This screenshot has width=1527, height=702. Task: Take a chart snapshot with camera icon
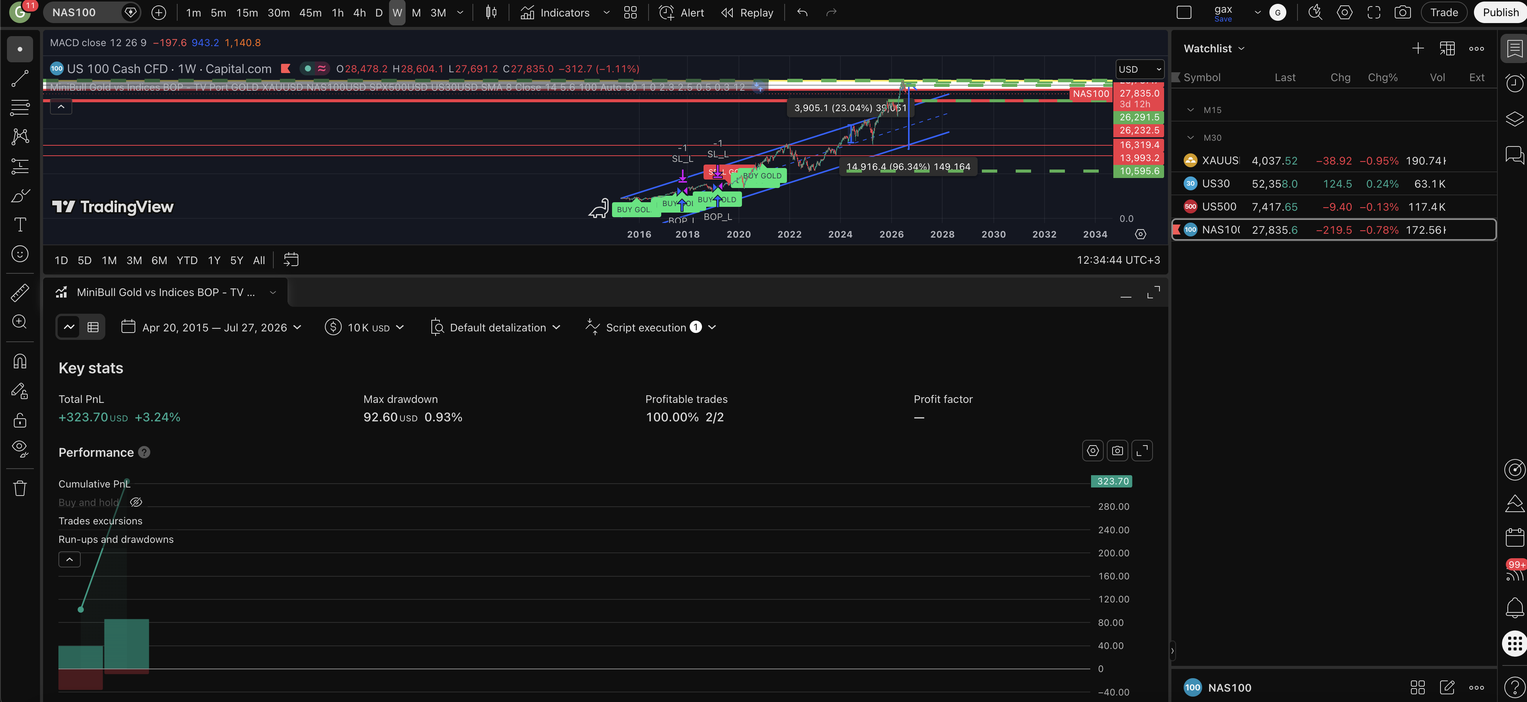1402,12
